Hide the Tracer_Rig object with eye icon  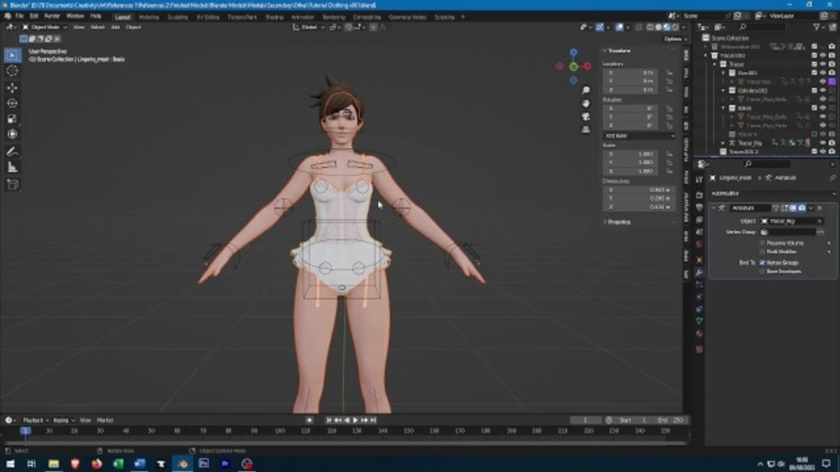pyautogui.click(x=823, y=142)
